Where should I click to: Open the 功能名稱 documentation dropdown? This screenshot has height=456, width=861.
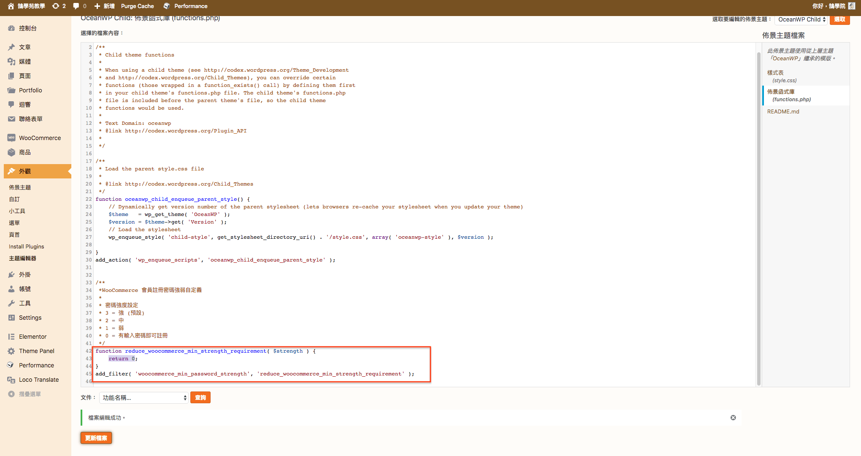[x=144, y=398]
